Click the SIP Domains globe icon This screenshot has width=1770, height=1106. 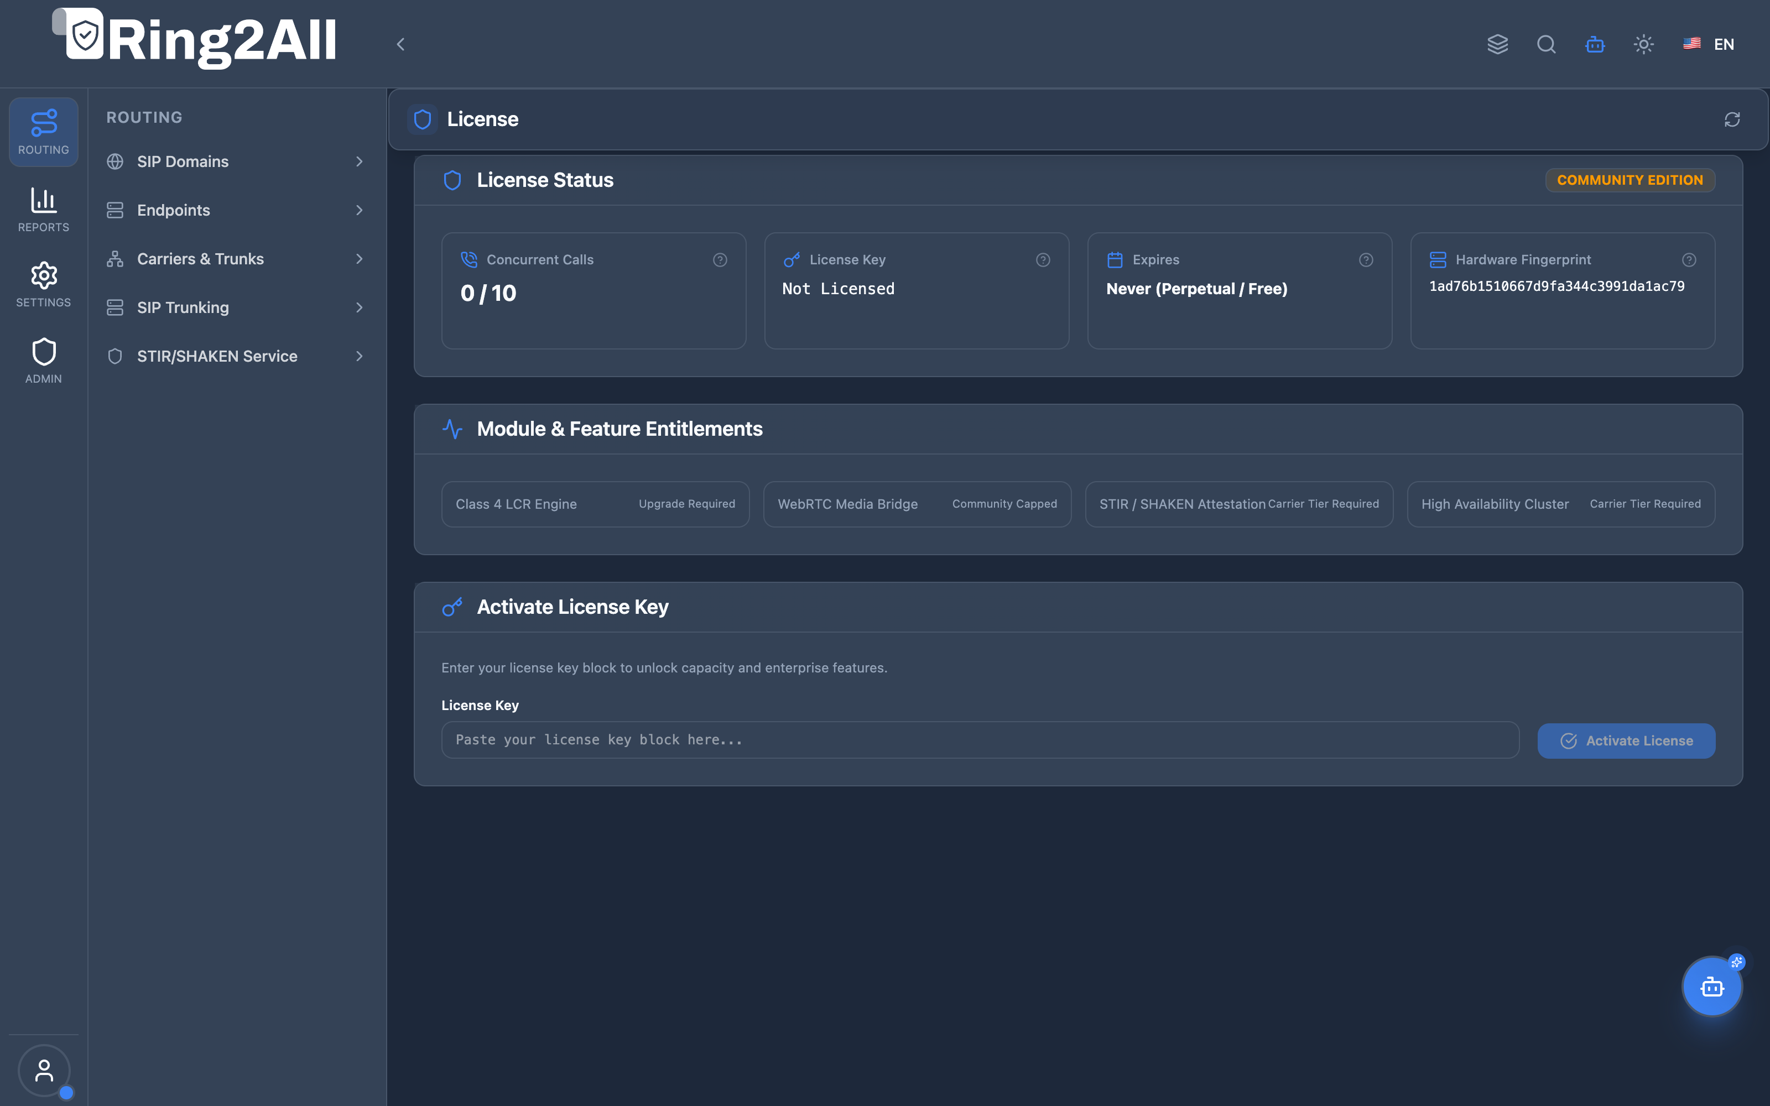click(x=115, y=161)
